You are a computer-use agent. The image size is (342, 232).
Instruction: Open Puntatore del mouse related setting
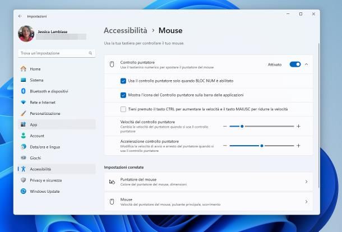[209, 182]
